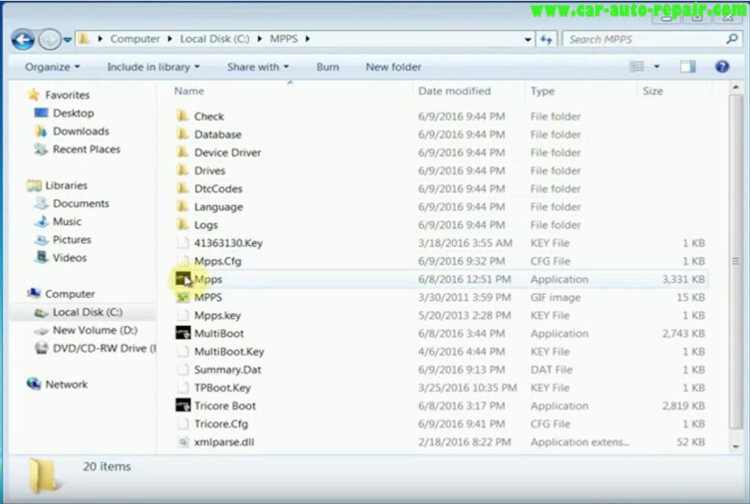Sort by Date modified column header

pyautogui.click(x=454, y=91)
